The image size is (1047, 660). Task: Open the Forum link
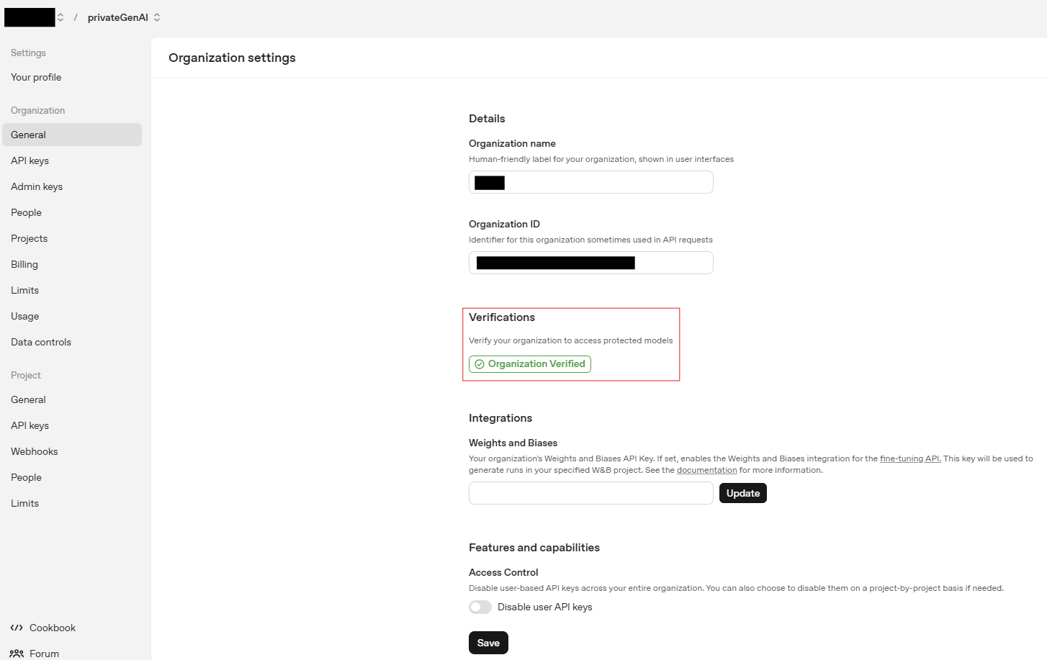tap(44, 654)
